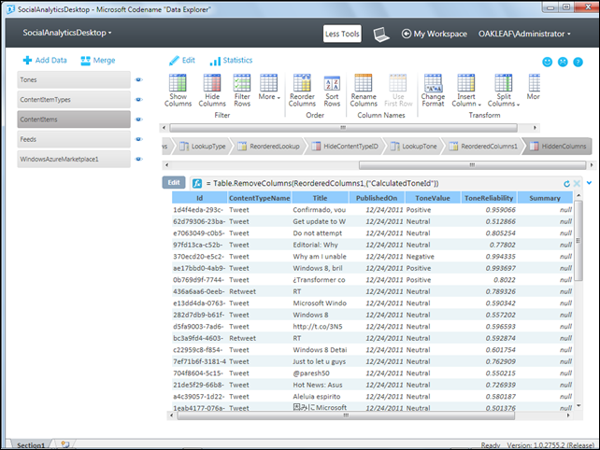Click the Hide Columns icon
600x450 pixels.
click(212, 84)
